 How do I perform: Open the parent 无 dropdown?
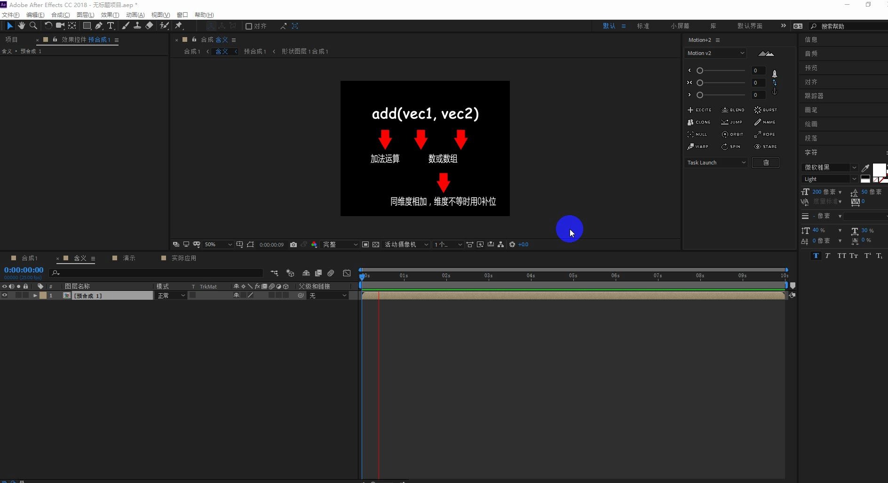pyautogui.click(x=327, y=296)
